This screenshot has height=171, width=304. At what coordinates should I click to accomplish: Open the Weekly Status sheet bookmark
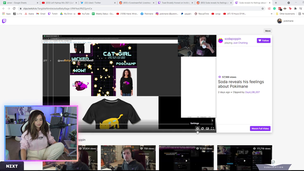click(103, 14)
